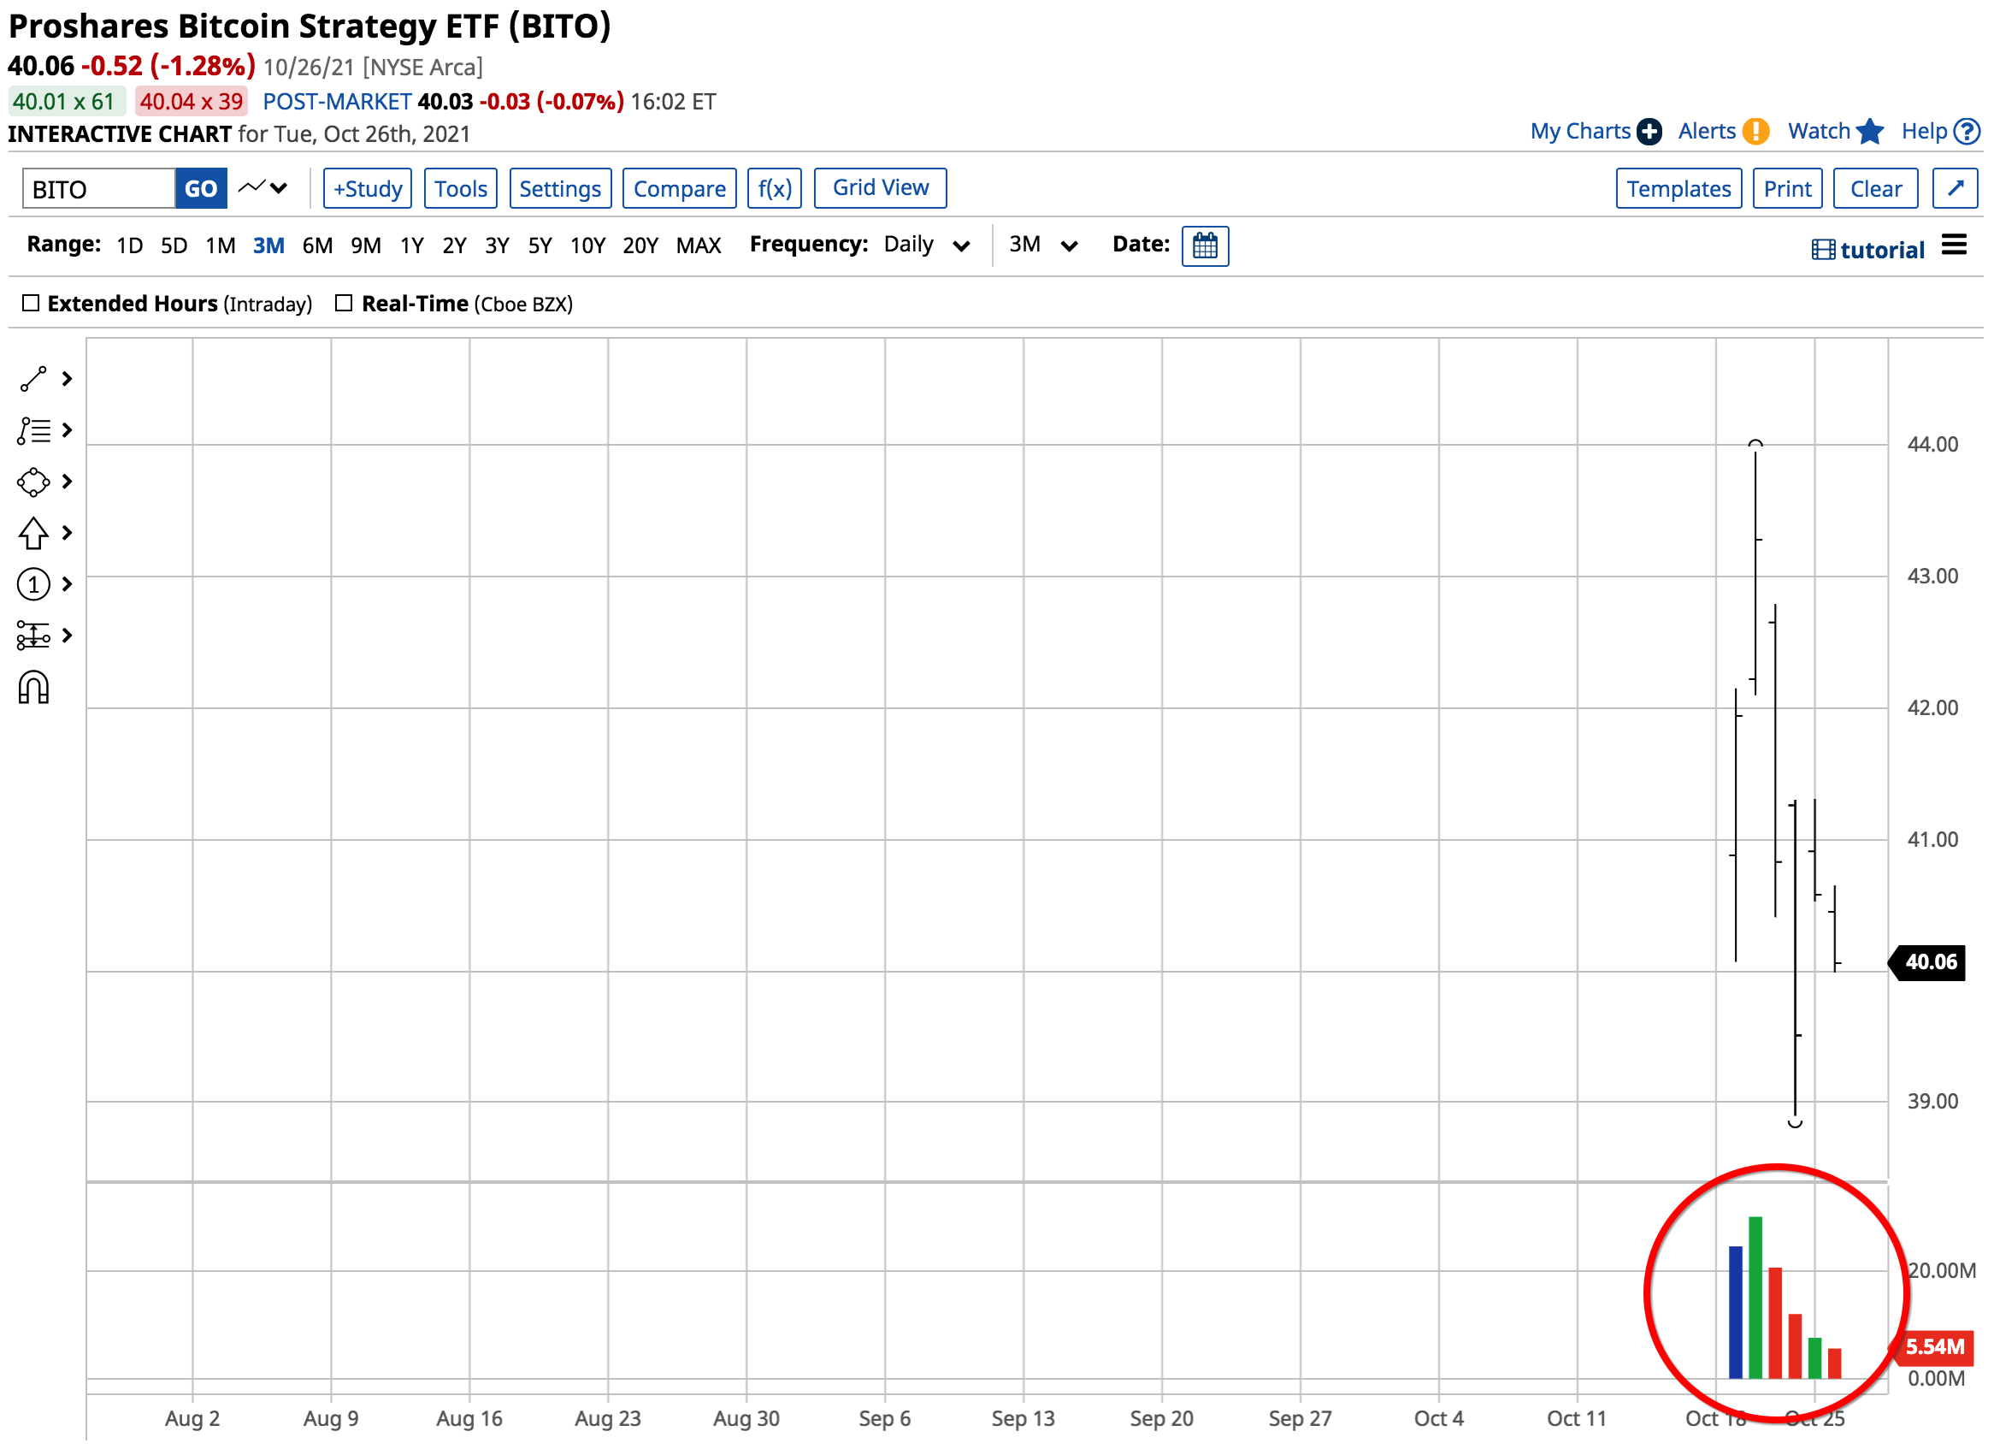Click the tutorial video icon
Viewport: 1994px width, 1449px height.
click(x=1824, y=251)
